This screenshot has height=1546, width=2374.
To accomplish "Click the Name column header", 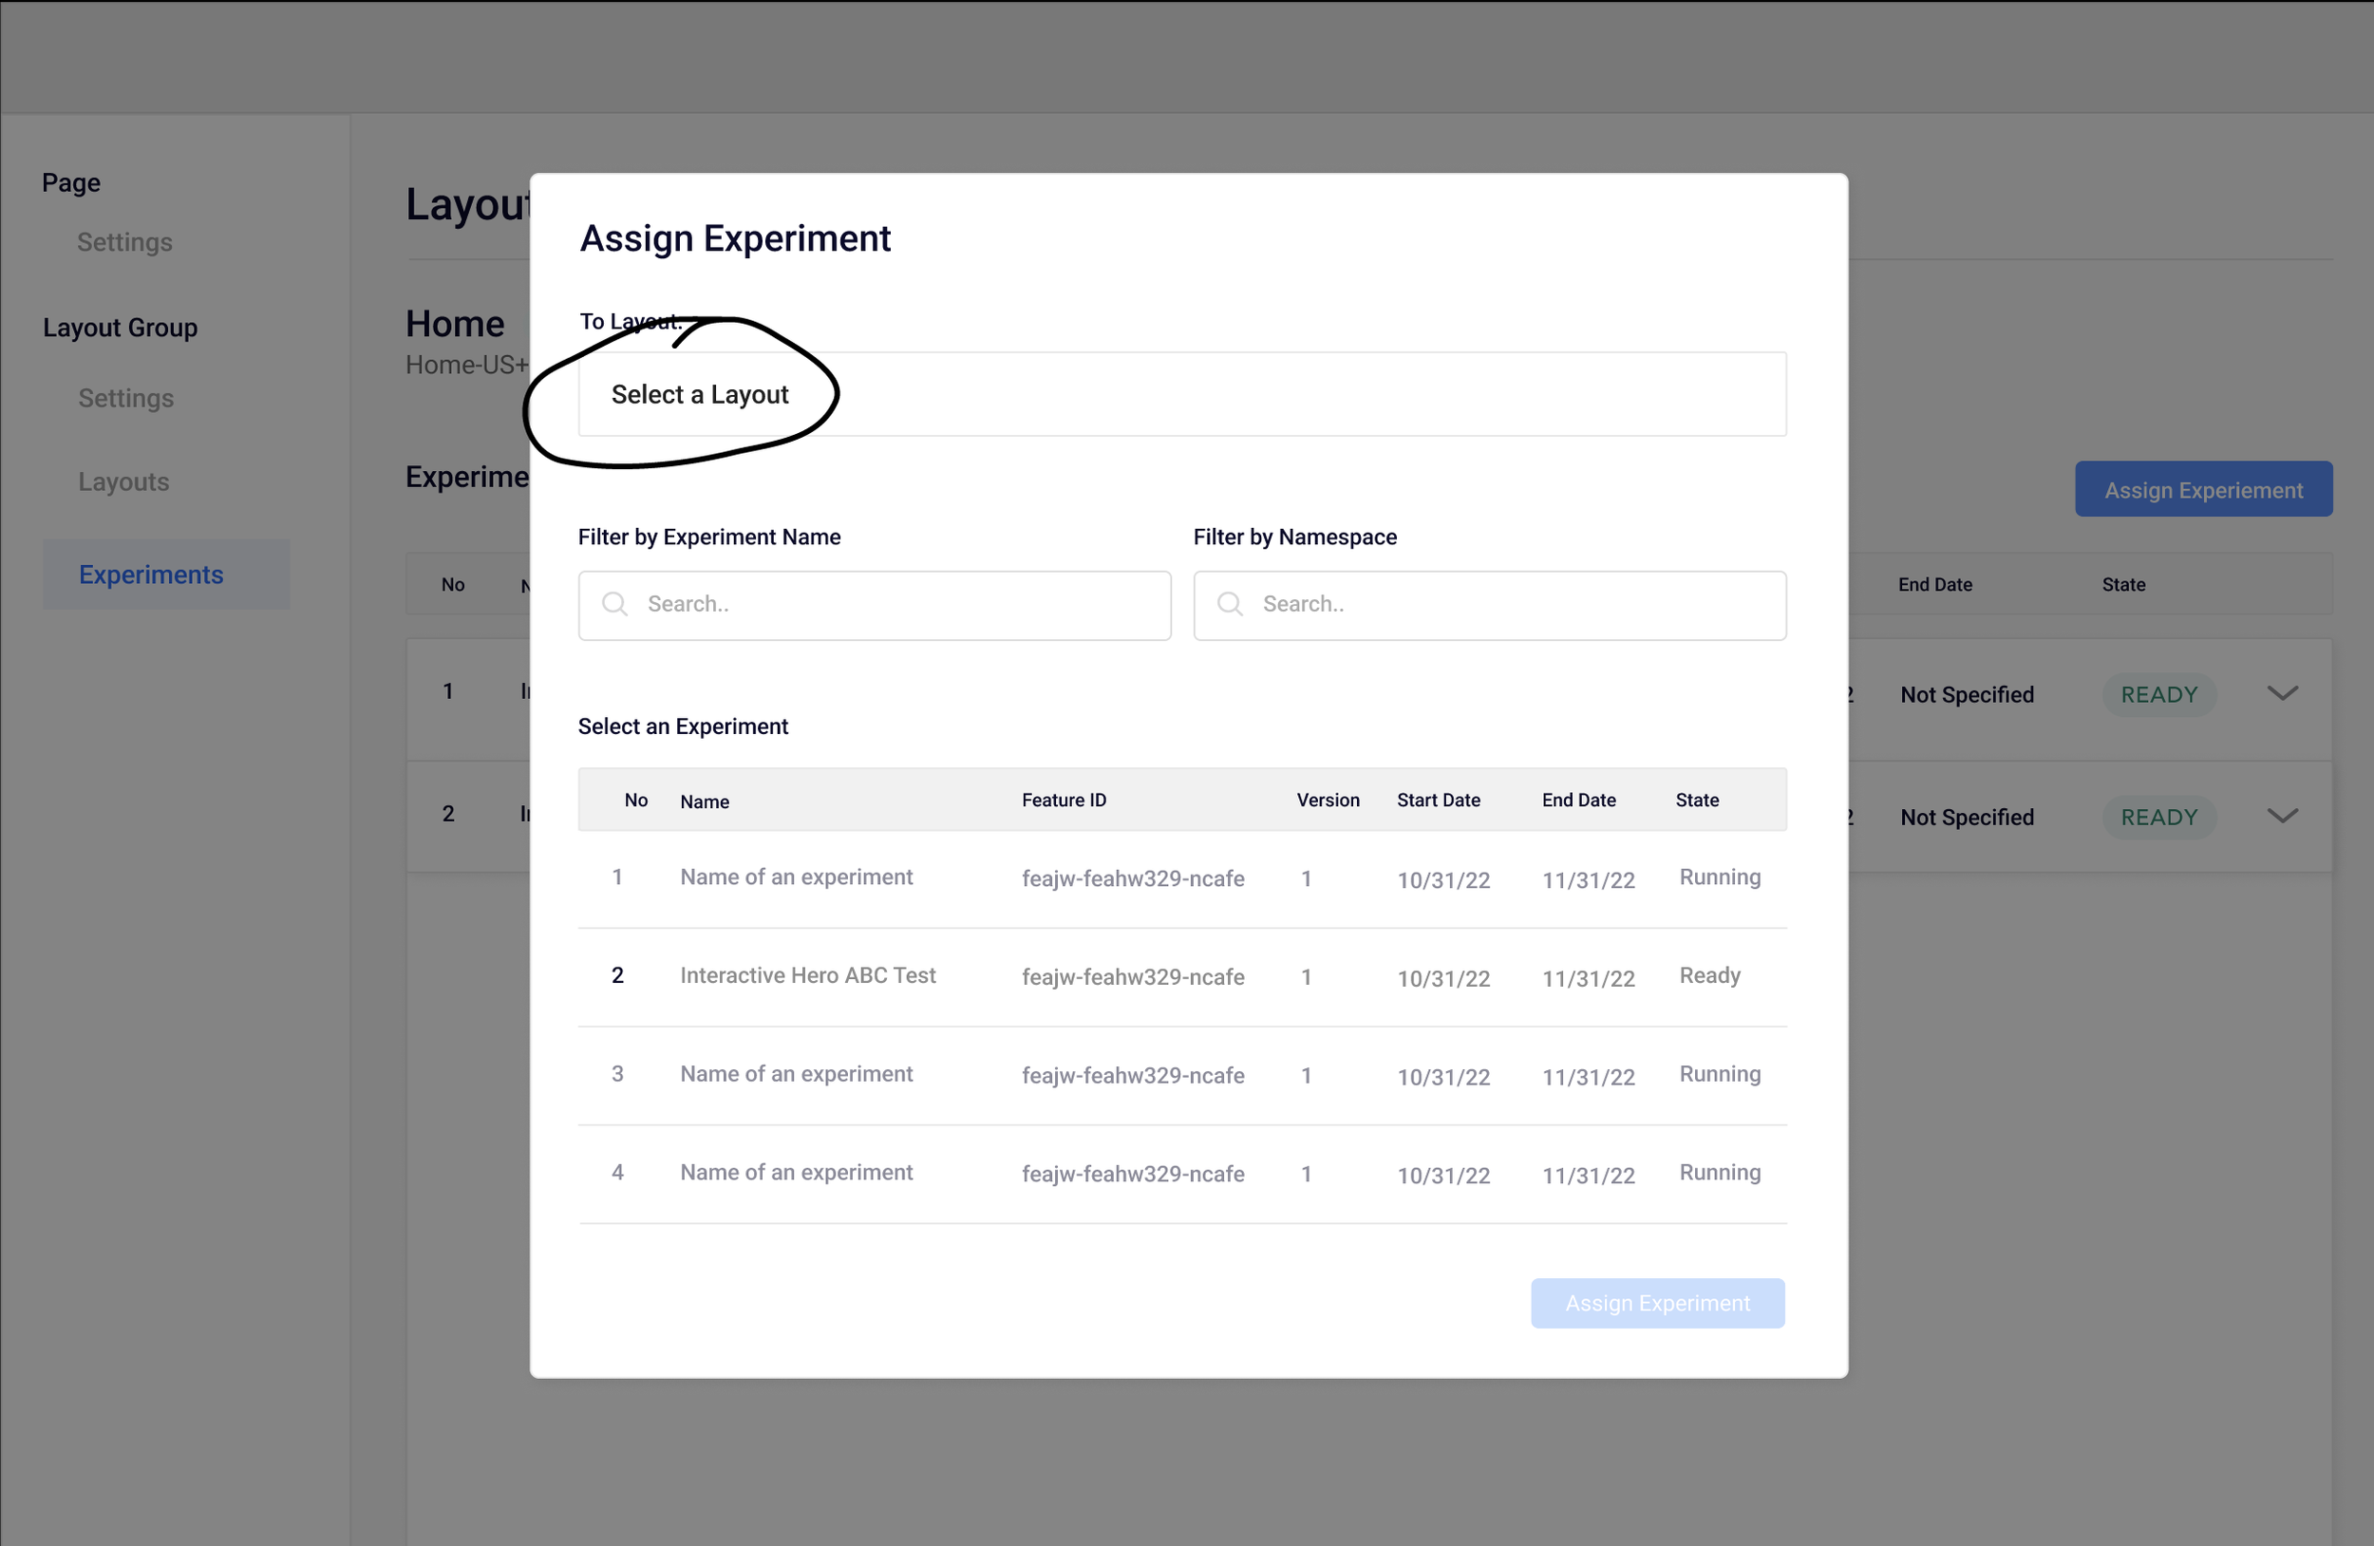I will pos(705,801).
